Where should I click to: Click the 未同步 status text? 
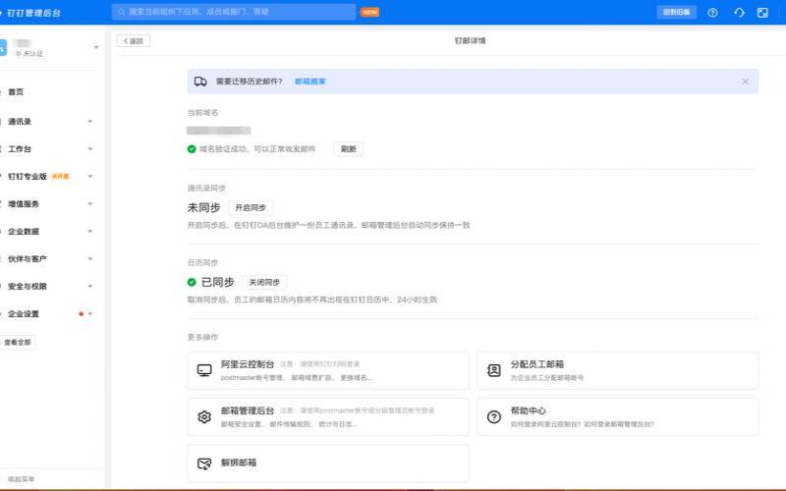(x=203, y=207)
